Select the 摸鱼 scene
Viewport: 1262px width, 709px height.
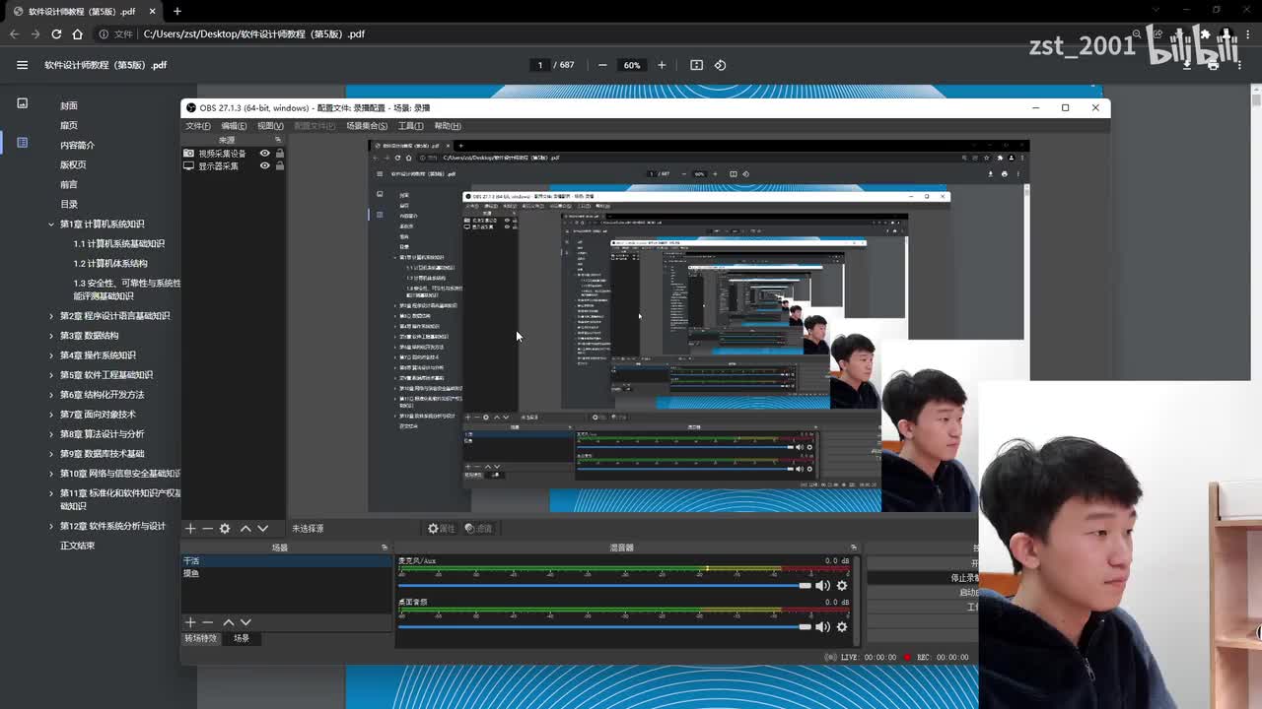[191, 573]
